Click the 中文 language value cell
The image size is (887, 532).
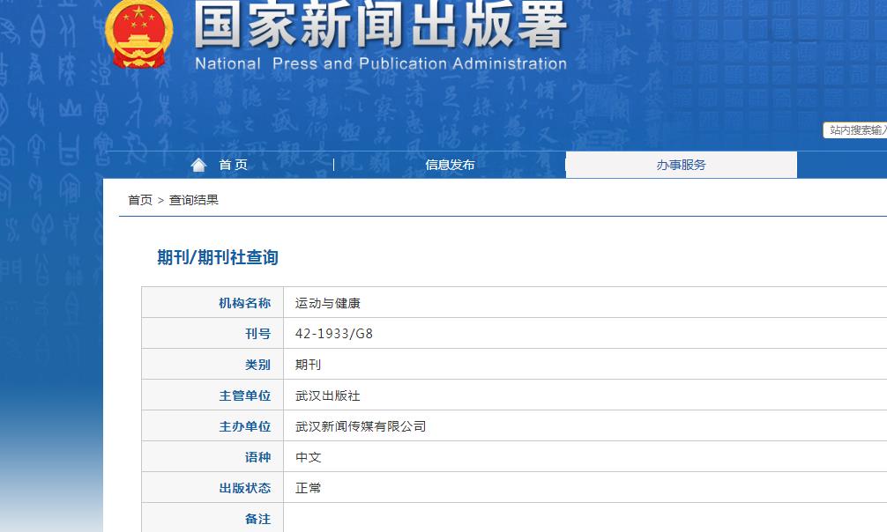click(x=309, y=456)
